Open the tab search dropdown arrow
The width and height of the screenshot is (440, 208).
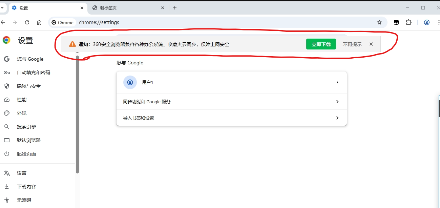pos(2,7)
